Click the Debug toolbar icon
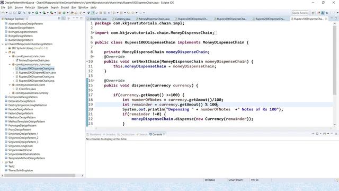Screen dimensions: 339x191 30,13
